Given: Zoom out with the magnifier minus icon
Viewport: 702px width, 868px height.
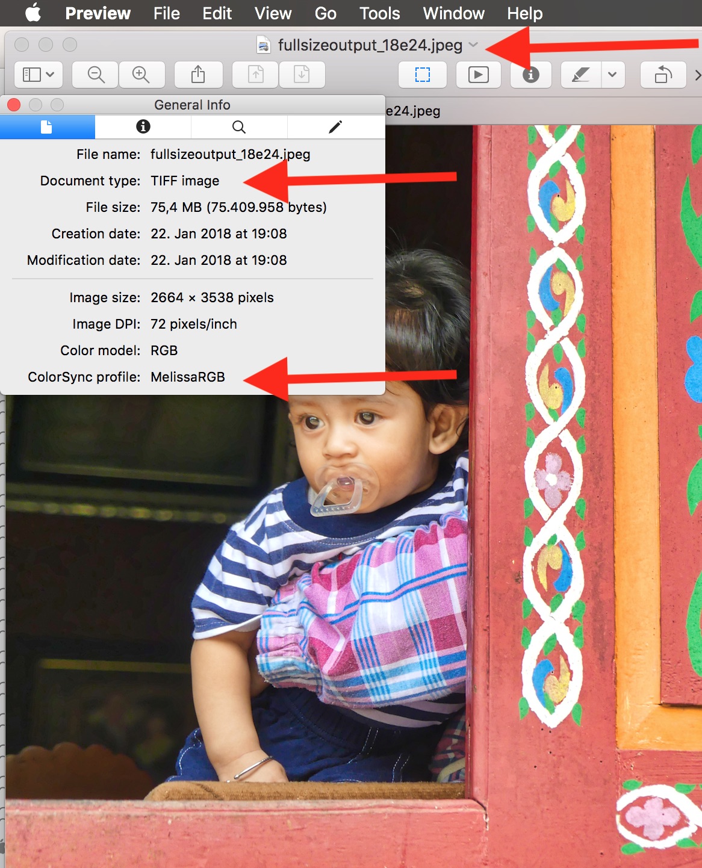Looking at the screenshot, I should pos(96,75).
